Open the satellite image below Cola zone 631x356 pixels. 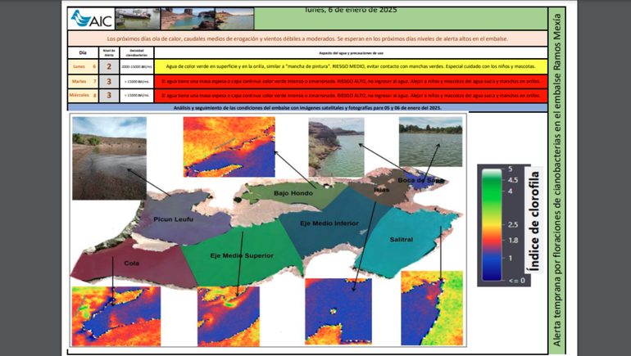pos(116,316)
